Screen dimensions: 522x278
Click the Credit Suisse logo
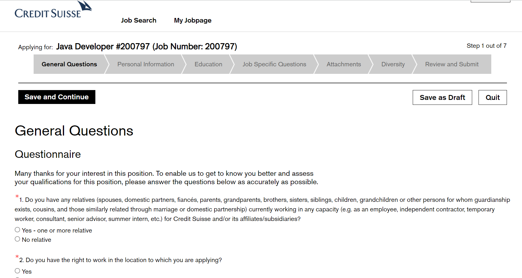pos(53,10)
